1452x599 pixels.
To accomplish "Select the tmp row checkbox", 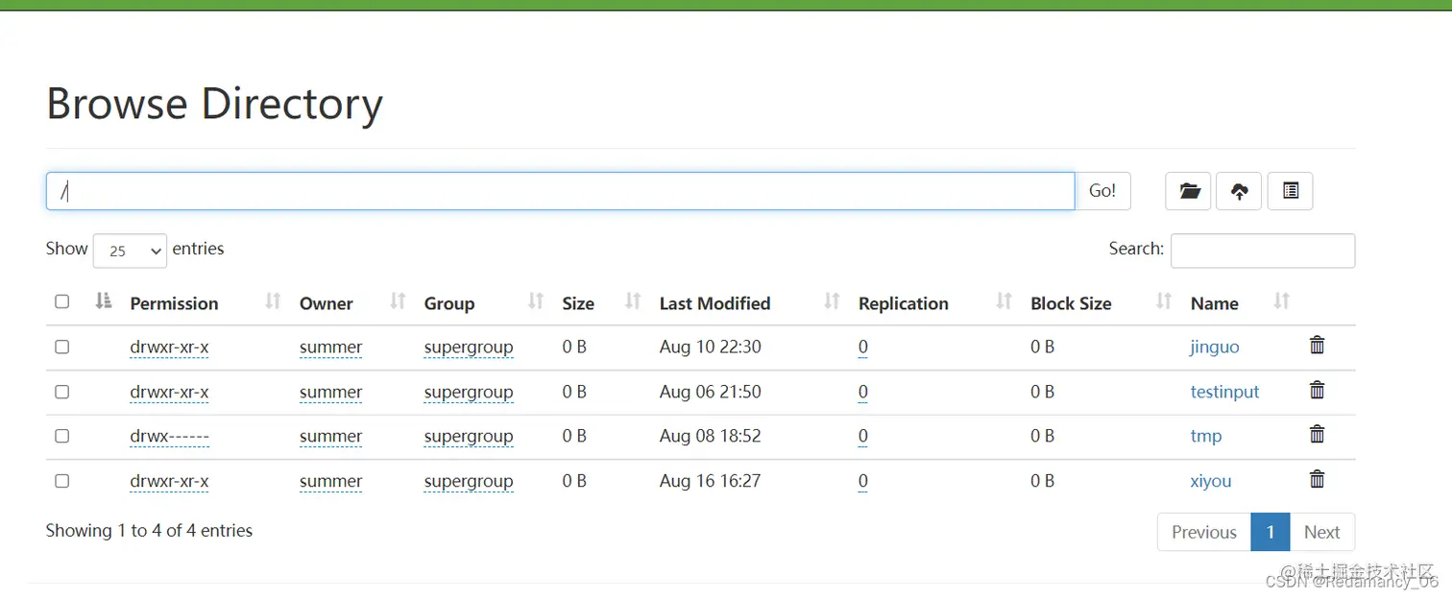I will (62, 436).
